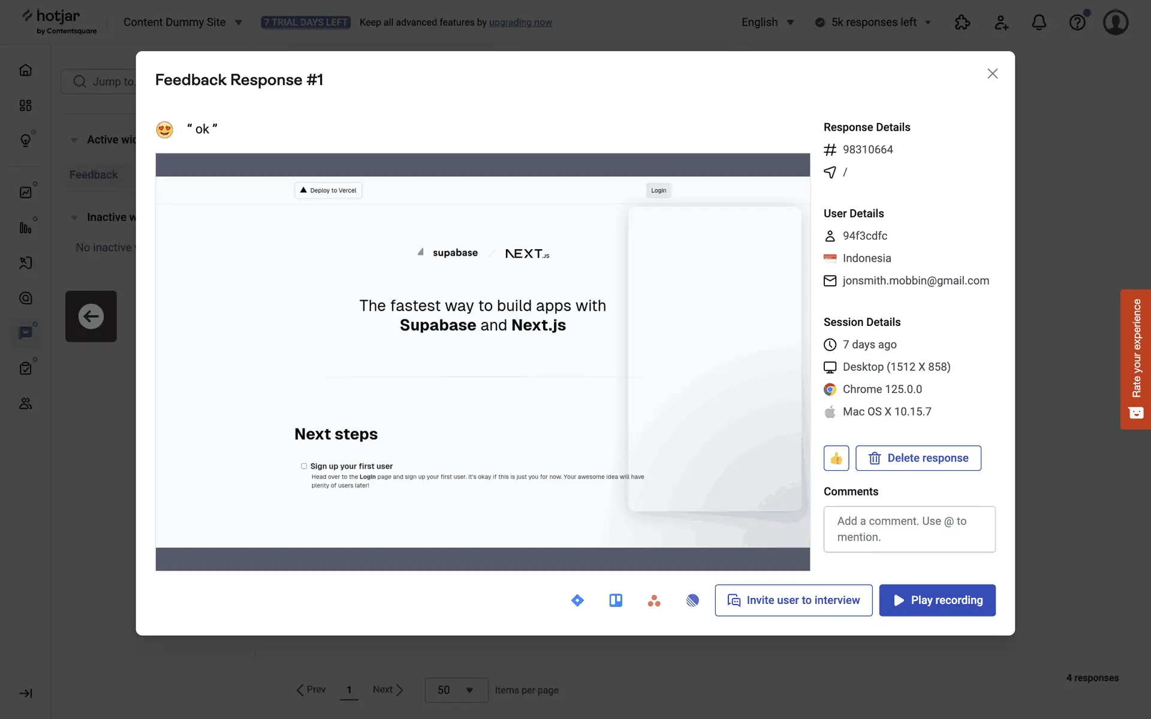Open the notifications bell
The image size is (1151, 719).
pyautogui.click(x=1039, y=22)
